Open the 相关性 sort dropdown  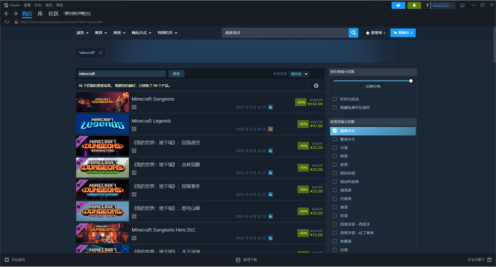pos(299,74)
